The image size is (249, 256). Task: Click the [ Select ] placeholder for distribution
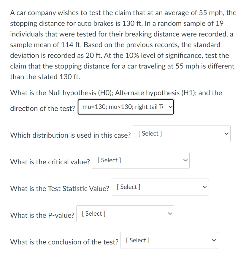(149, 133)
